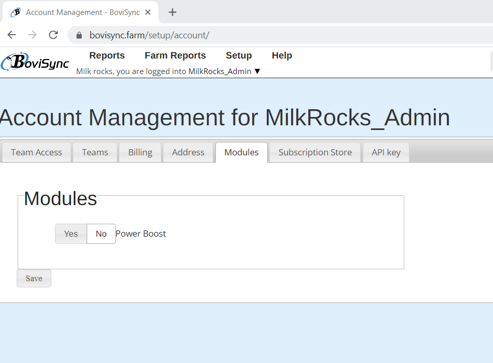Open a new browser tab

[x=172, y=12]
